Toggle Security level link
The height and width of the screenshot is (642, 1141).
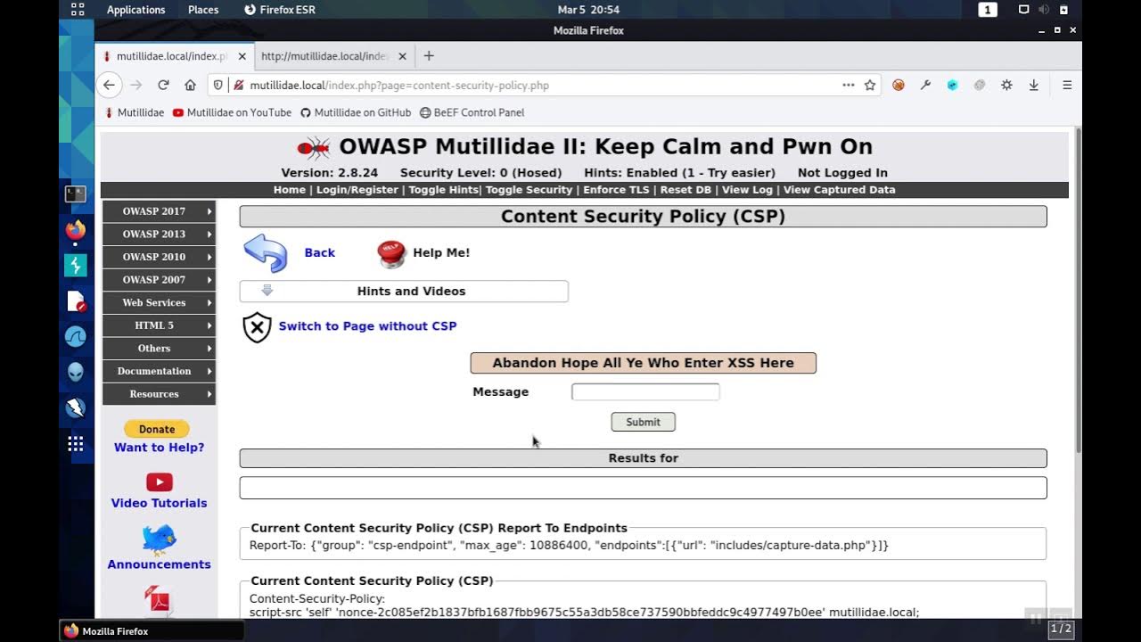tap(529, 190)
